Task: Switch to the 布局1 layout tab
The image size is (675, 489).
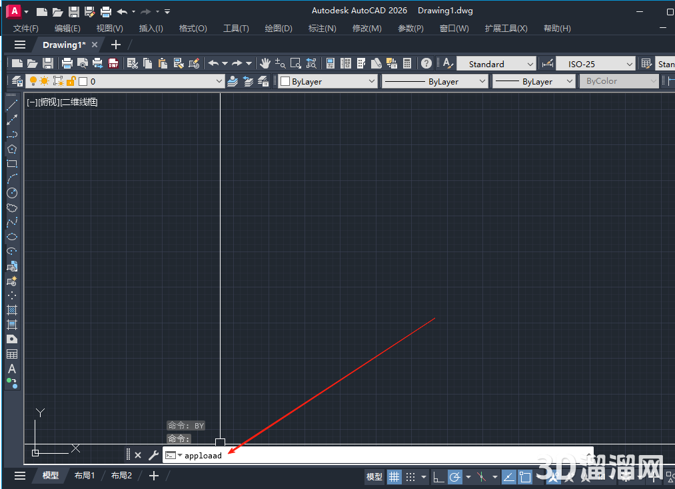Action: [x=85, y=476]
